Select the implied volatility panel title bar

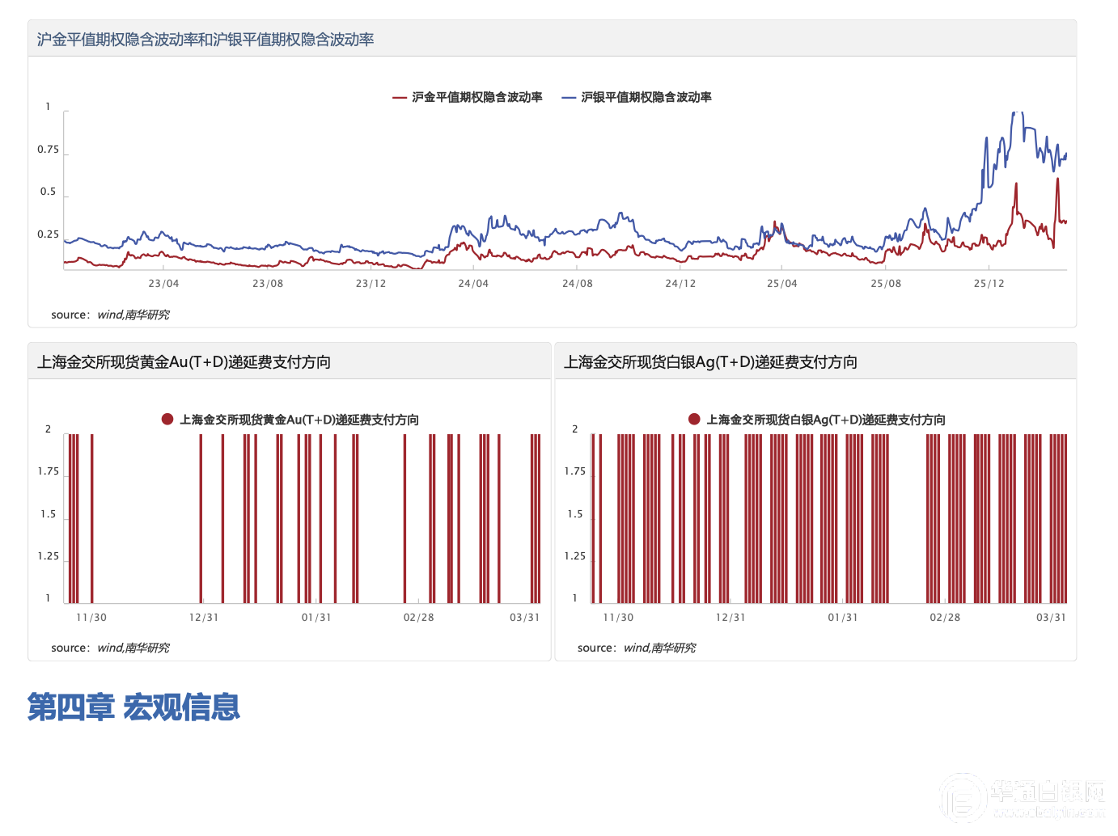[205, 40]
